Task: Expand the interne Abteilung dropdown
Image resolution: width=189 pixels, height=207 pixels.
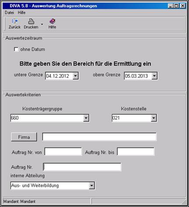Action: [92, 186]
